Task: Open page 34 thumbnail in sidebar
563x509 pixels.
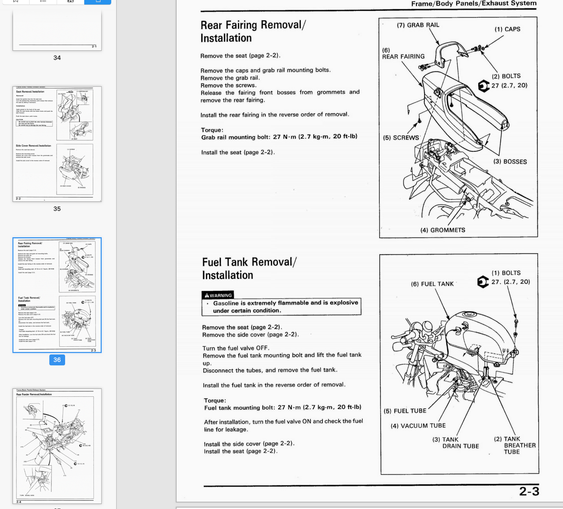Action: (57, 30)
